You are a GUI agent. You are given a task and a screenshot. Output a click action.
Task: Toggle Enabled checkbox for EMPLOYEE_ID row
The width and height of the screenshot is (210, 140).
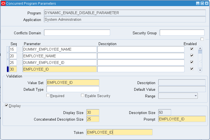coord(192,69)
